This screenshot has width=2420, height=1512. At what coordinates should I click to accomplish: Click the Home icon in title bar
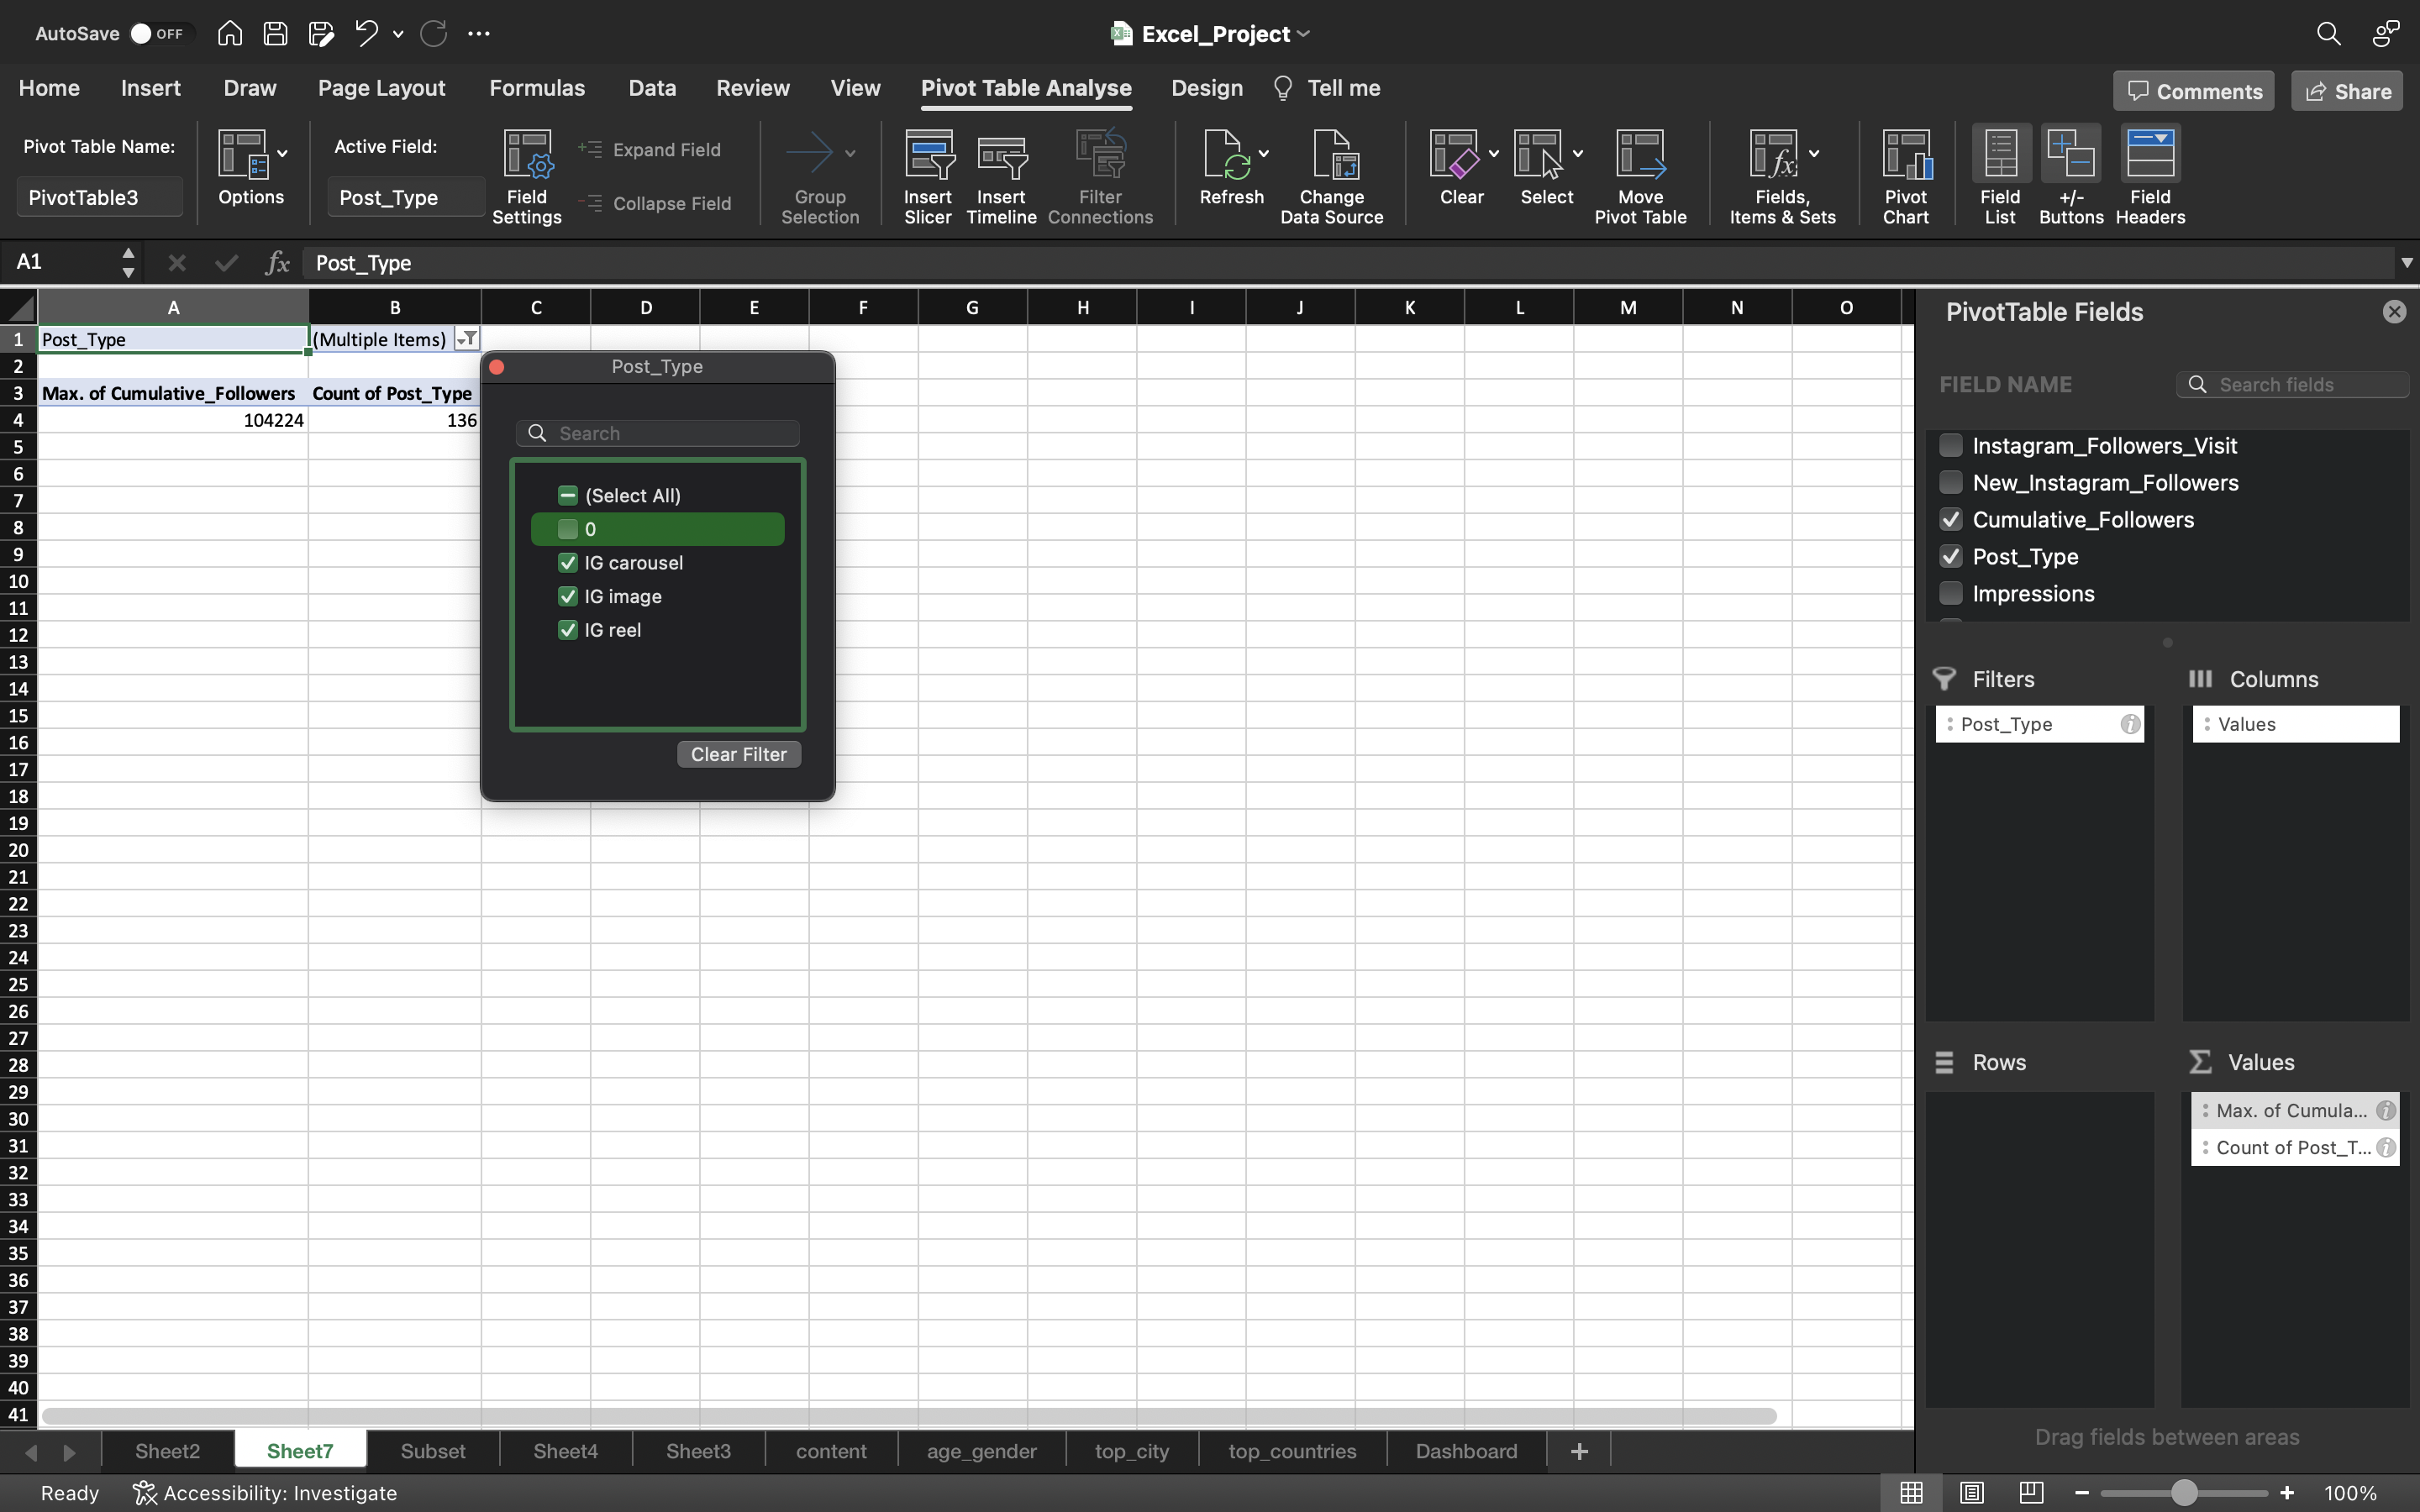pyautogui.click(x=230, y=33)
